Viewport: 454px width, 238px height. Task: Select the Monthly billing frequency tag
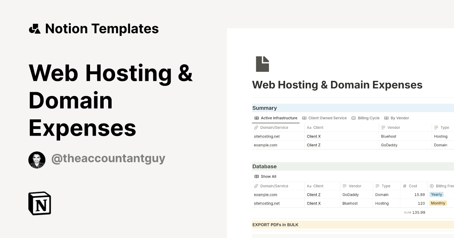point(438,203)
